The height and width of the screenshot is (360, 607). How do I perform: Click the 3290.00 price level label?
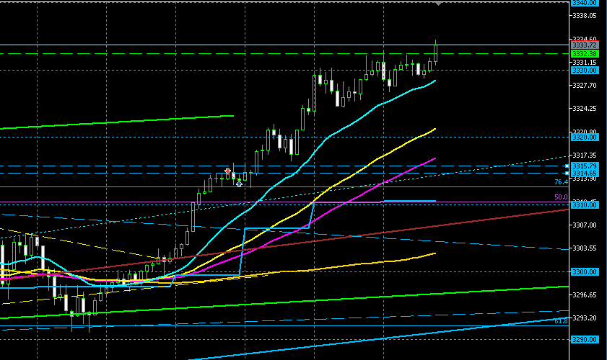point(583,339)
